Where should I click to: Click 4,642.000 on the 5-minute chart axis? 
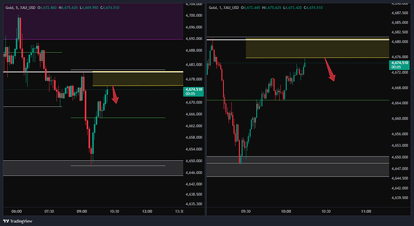[x=194, y=184]
